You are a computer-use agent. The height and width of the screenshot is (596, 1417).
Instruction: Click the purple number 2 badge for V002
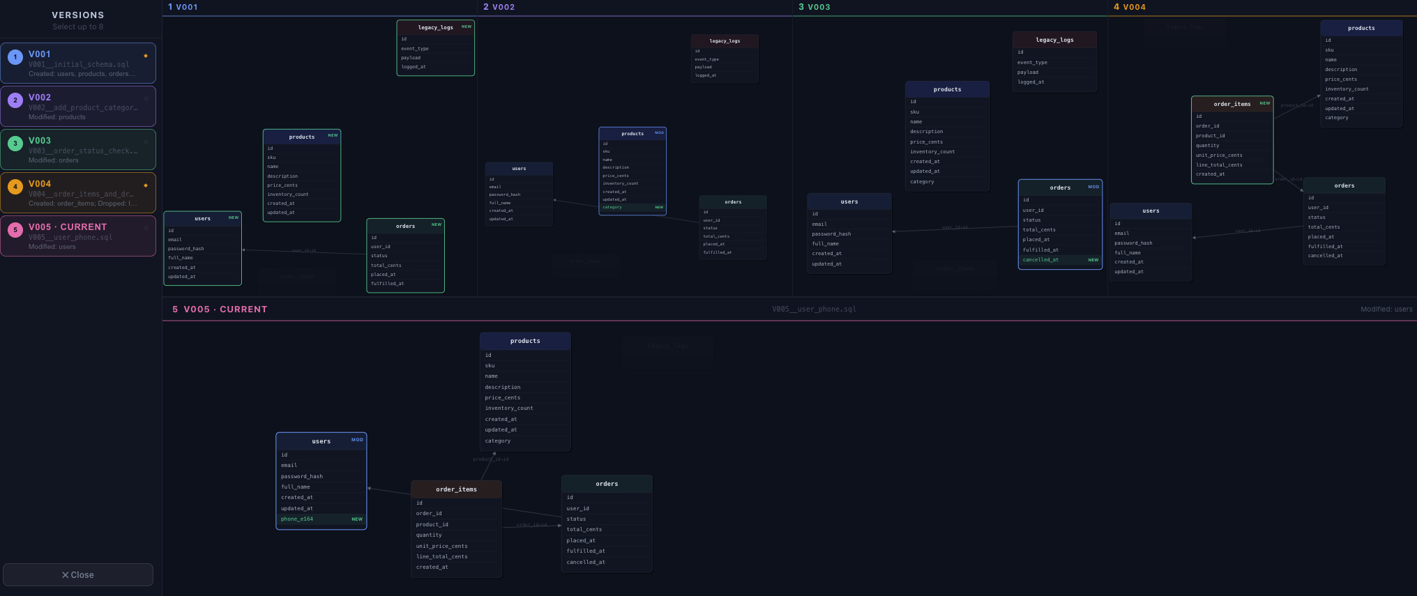pyautogui.click(x=15, y=100)
